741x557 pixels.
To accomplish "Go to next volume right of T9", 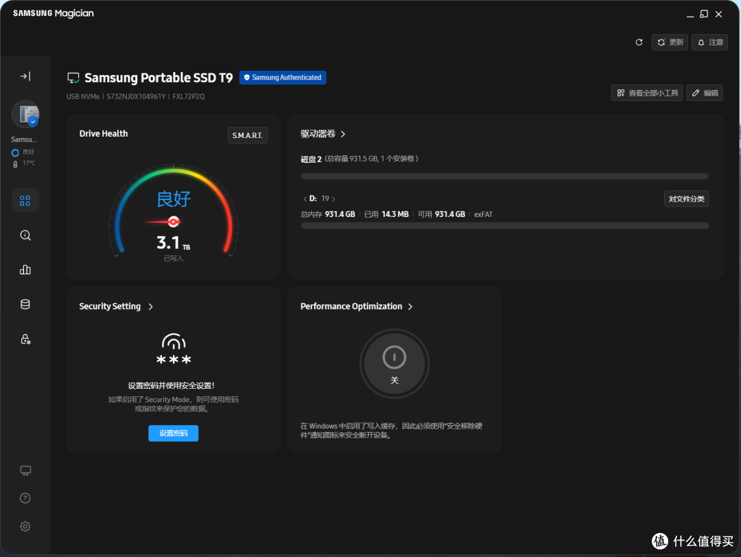I will pyautogui.click(x=333, y=198).
